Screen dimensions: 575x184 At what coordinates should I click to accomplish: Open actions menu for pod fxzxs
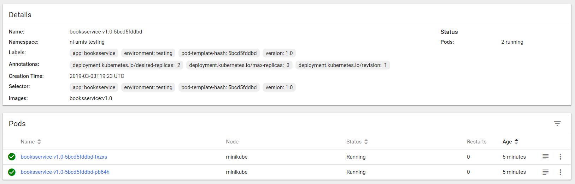[x=560, y=157]
